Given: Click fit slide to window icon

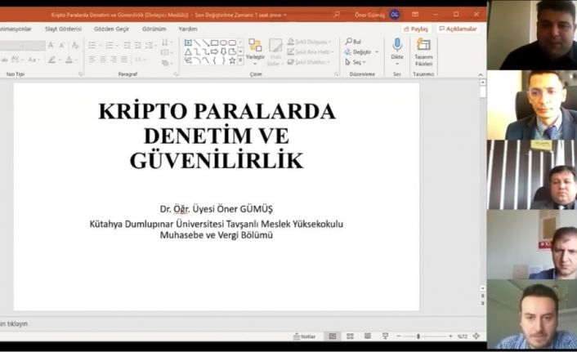Looking at the screenshot, I should [x=477, y=336].
